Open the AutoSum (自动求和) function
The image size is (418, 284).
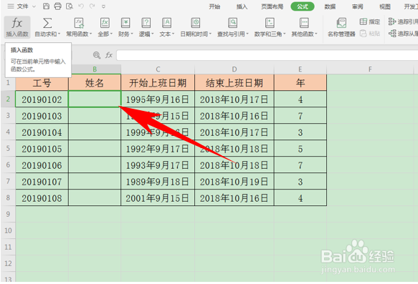[x=47, y=27]
